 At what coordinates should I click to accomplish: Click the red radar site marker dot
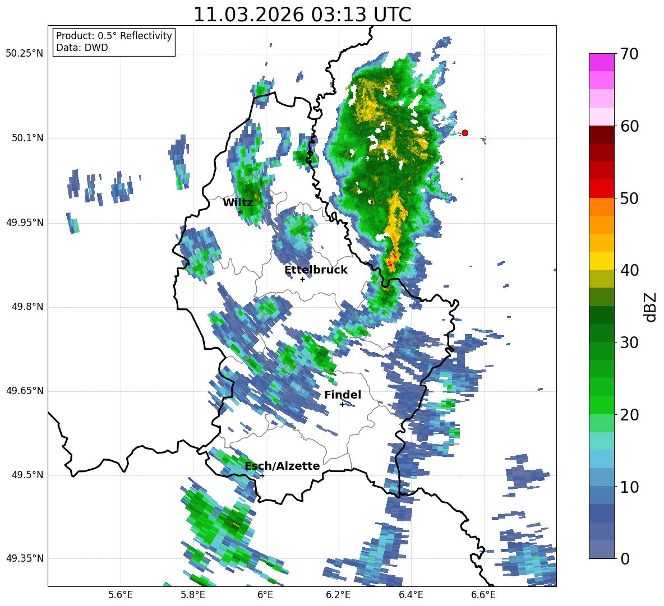click(x=464, y=133)
